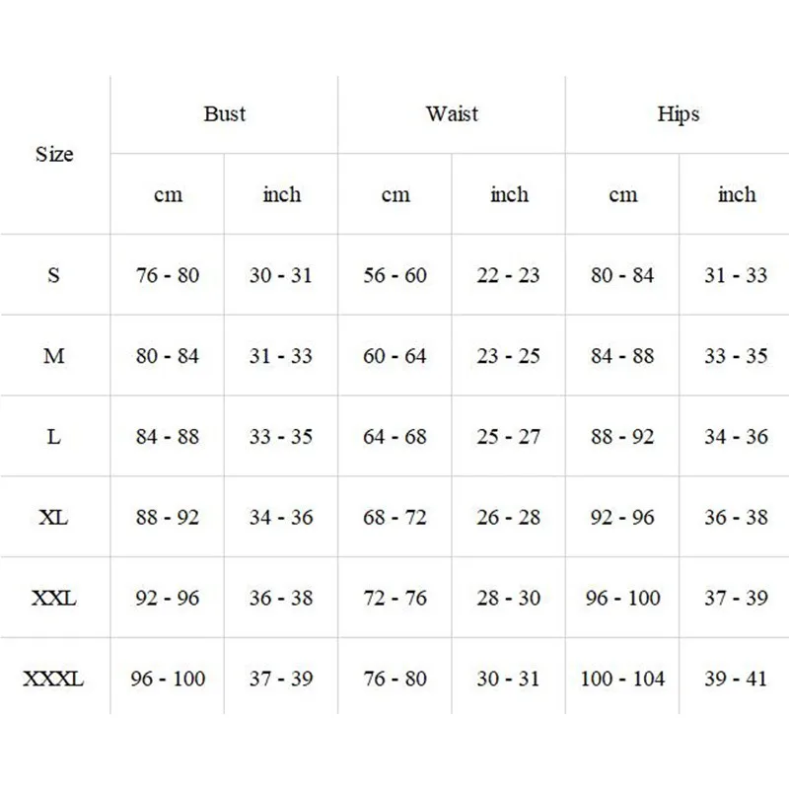Click the 84 - 88 hips cm cell for M
This screenshot has width=789, height=789.
(x=622, y=356)
